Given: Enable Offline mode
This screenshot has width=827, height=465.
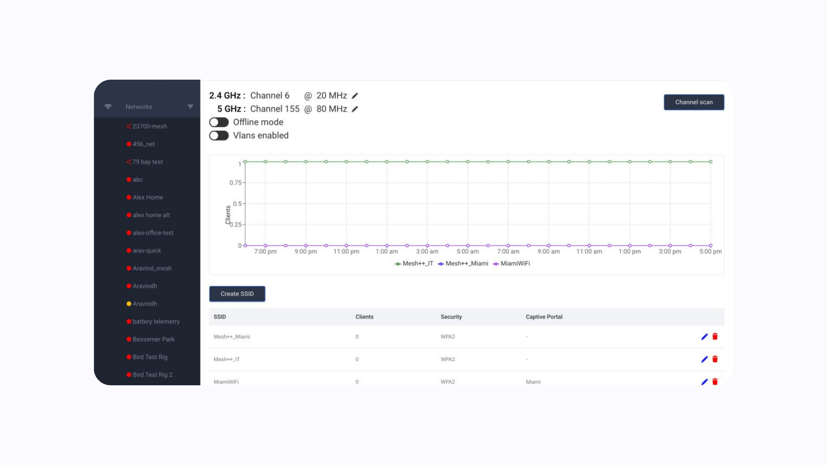Looking at the screenshot, I should tap(219, 122).
